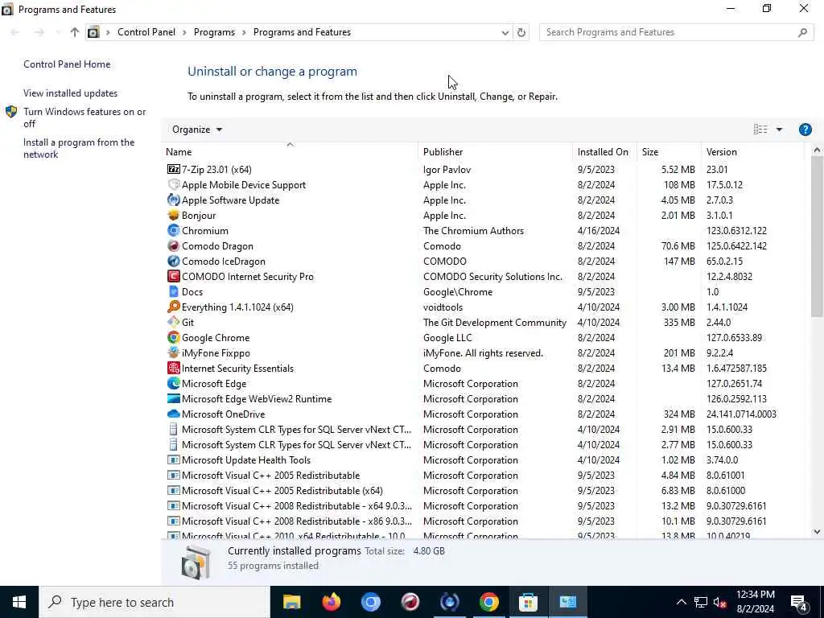This screenshot has width=824, height=618.
Task: Click the taskbar clock showing 12:34 PM
Action: point(755,602)
